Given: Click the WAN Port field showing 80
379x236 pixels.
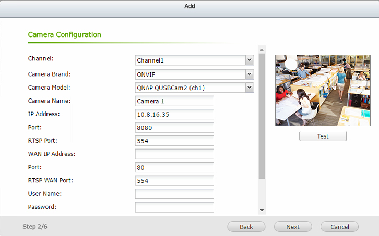Looking at the screenshot, I should (x=174, y=167).
